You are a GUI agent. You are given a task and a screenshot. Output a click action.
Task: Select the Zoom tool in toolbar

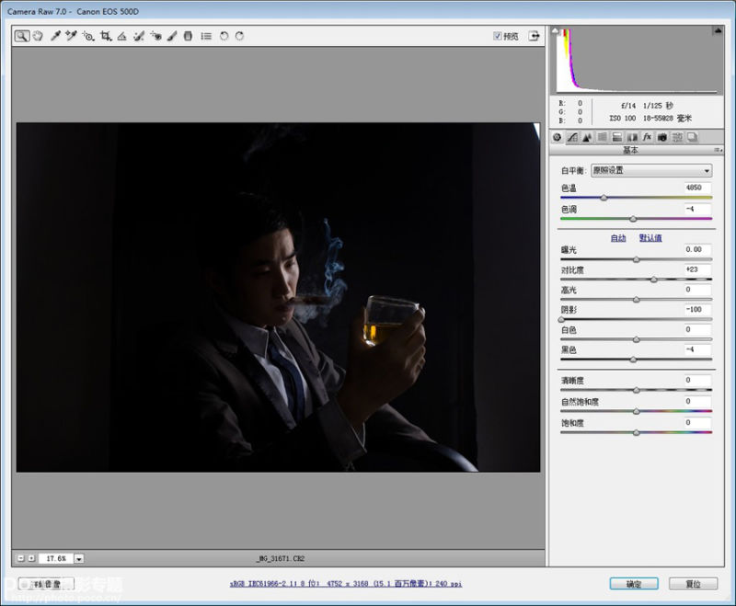click(21, 36)
